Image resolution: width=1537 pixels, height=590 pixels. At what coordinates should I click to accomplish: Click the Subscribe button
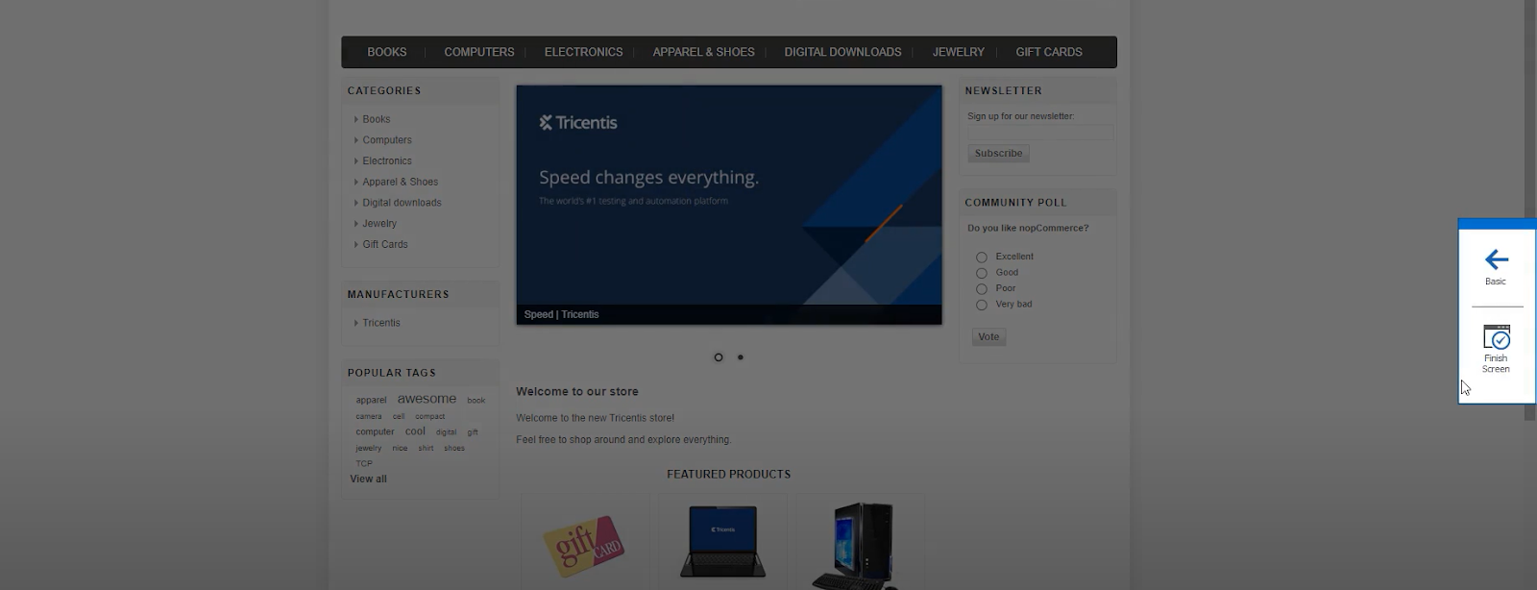pos(998,154)
